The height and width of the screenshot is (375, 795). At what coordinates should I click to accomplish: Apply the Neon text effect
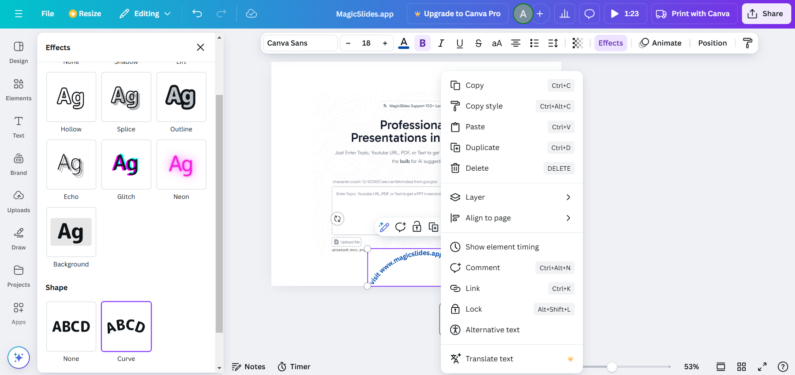181,165
